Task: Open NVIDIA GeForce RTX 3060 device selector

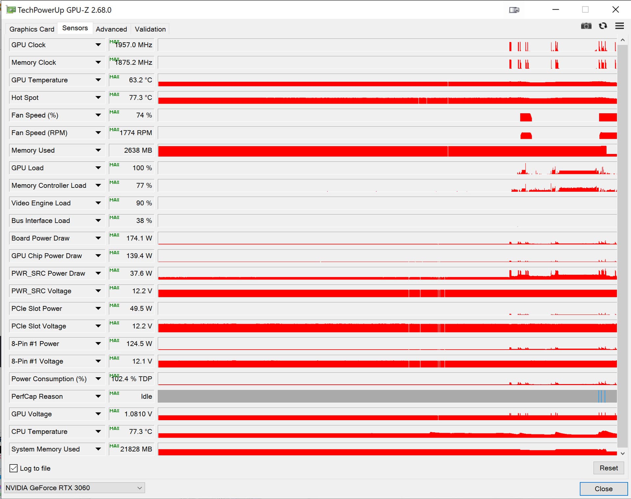Action: 75,488
